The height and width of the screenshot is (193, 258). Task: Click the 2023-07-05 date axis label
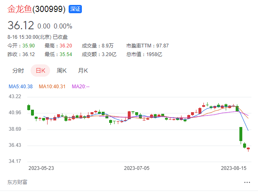(x=136, y=168)
